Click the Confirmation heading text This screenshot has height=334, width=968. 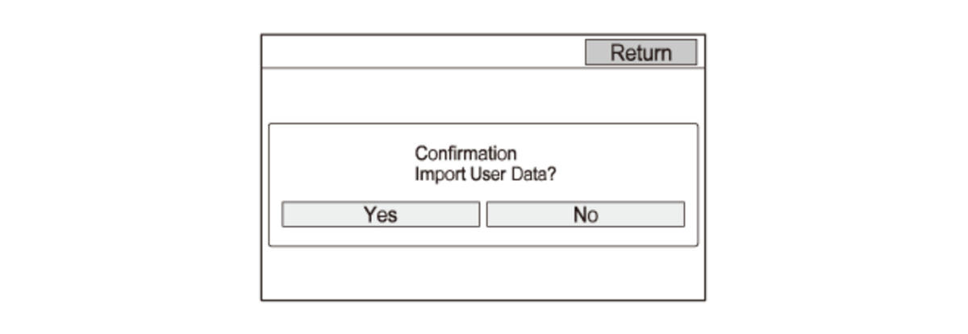pos(465,153)
